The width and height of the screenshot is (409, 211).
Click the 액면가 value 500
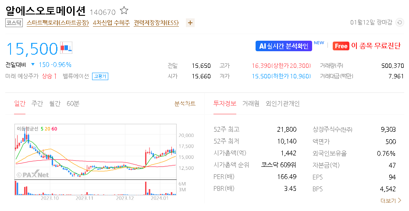391,142
